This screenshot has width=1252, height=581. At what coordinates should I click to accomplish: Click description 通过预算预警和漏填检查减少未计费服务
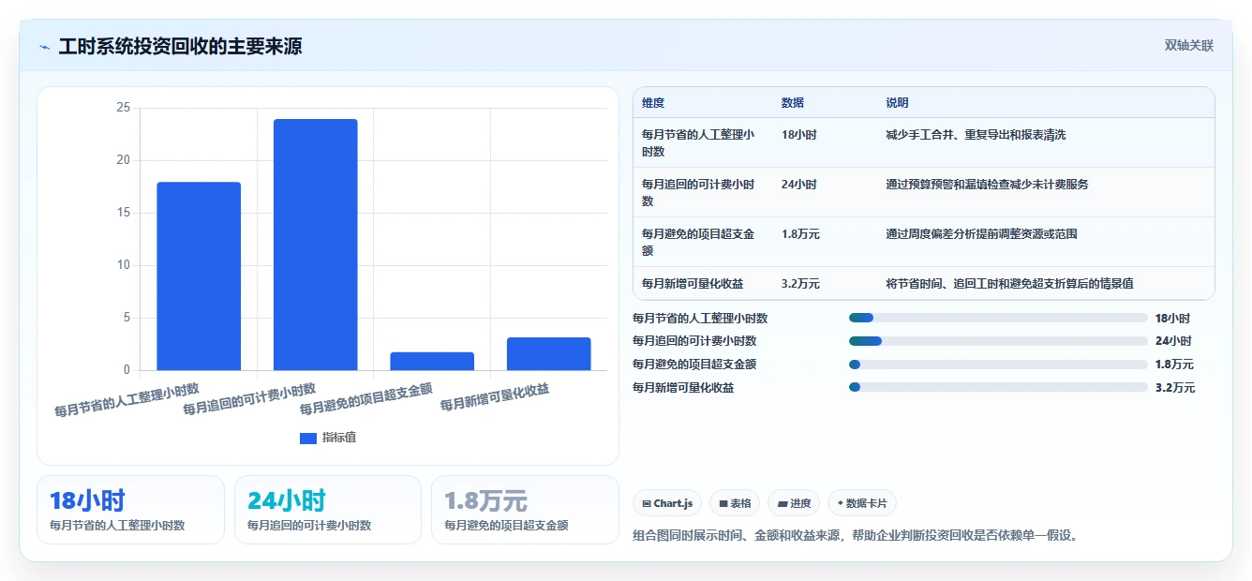[988, 185]
